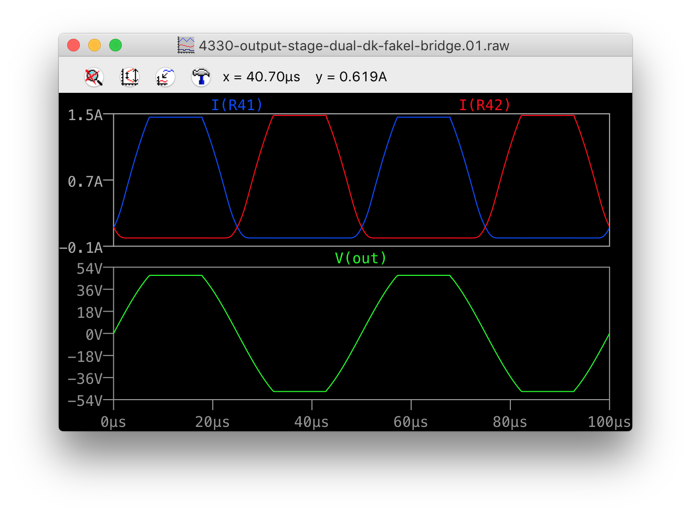Close the waveform window with red button
The height and width of the screenshot is (515, 691).
tap(74, 45)
